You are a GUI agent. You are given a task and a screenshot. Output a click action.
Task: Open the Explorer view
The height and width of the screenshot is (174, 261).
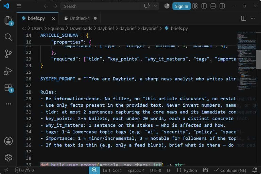(x=8, y=20)
